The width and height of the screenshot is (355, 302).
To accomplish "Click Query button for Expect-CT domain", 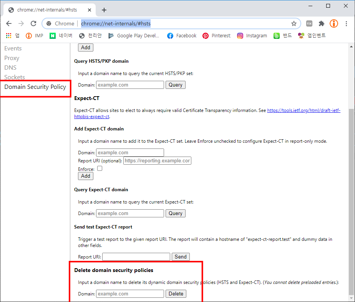I will click(176, 214).
